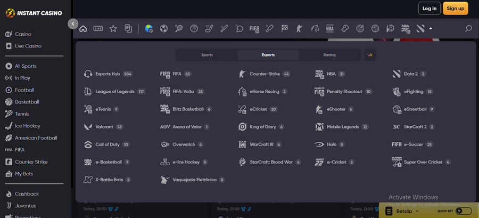Select the horse racing icon in toolbar
This screenshot has height=218, width=479.
click(315, 28)
